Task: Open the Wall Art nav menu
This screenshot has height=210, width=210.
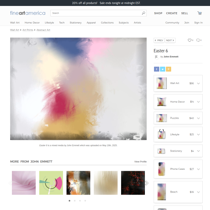Action: pos(15,22)
